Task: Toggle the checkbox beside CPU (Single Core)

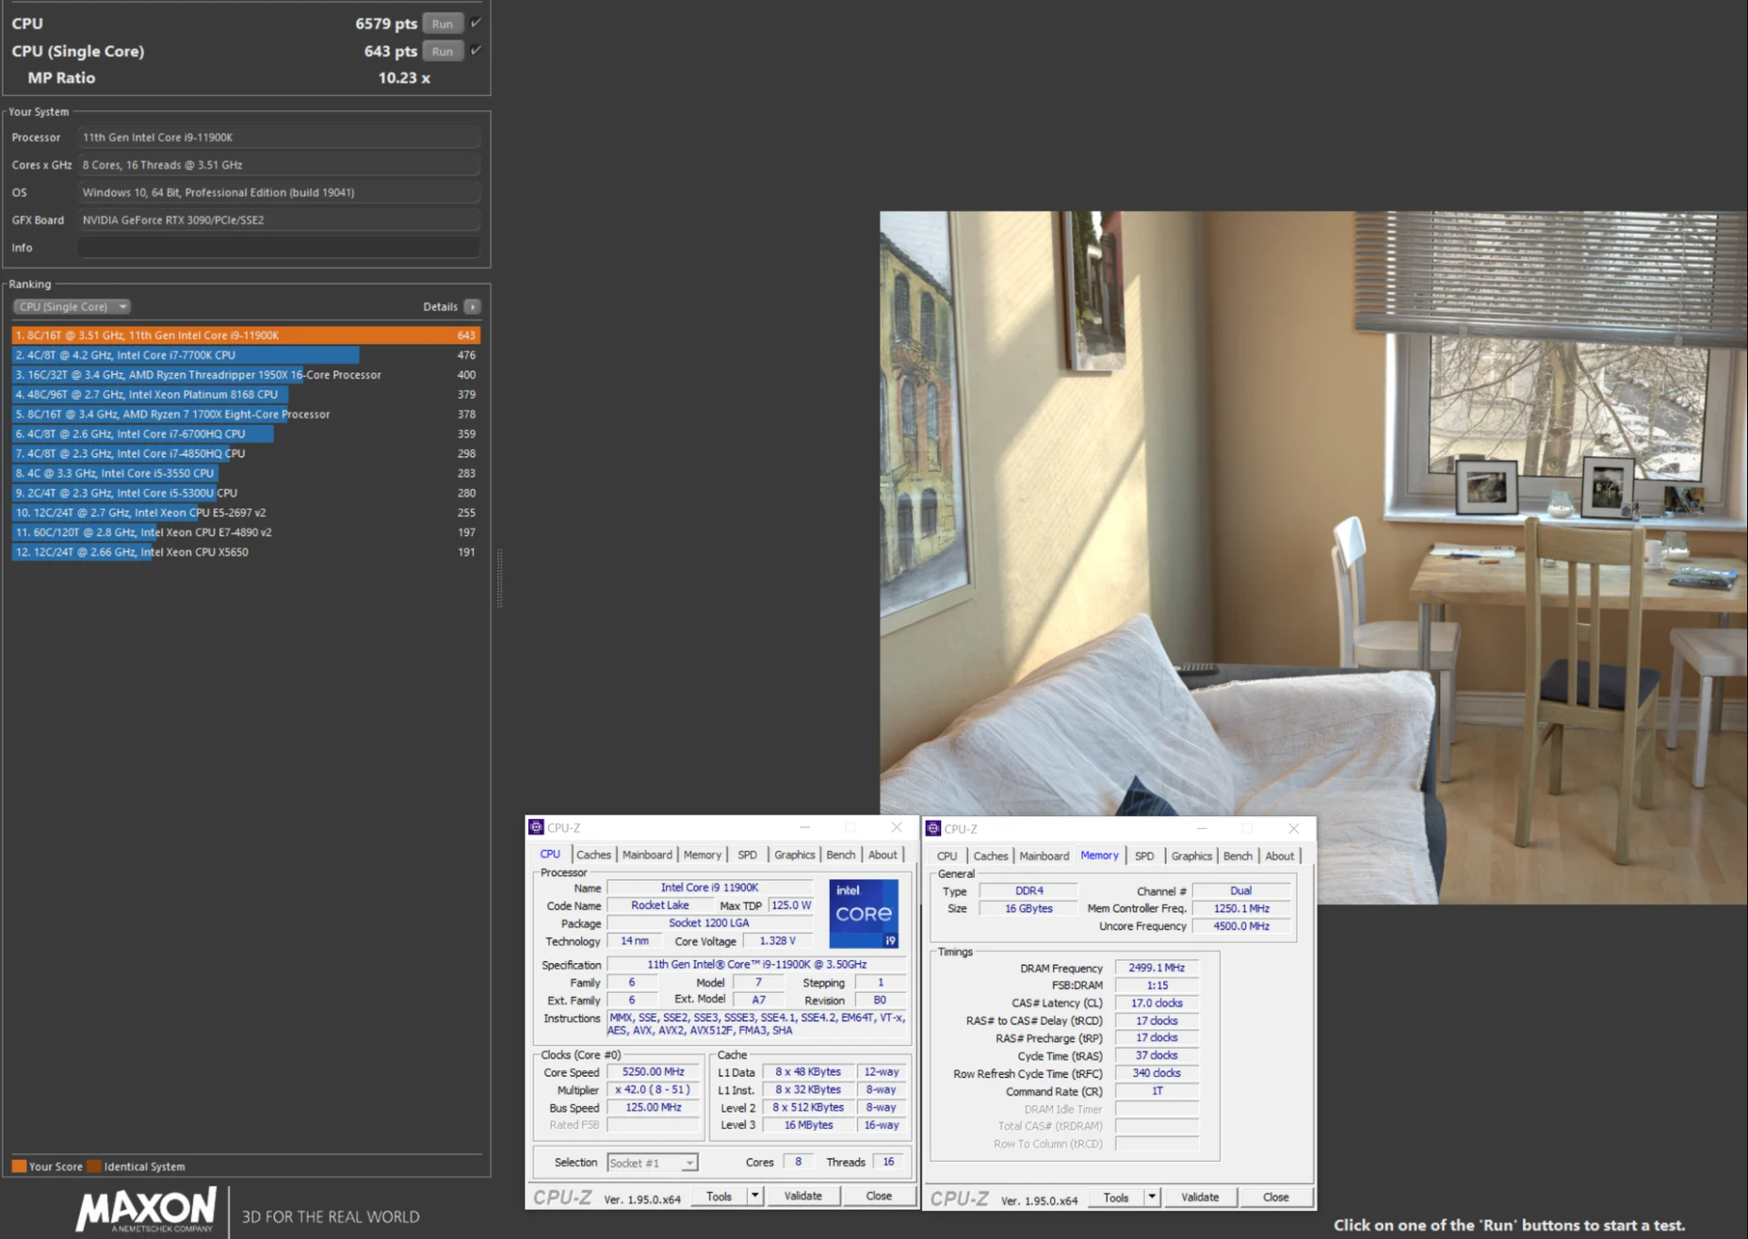Action: [476, 50]
